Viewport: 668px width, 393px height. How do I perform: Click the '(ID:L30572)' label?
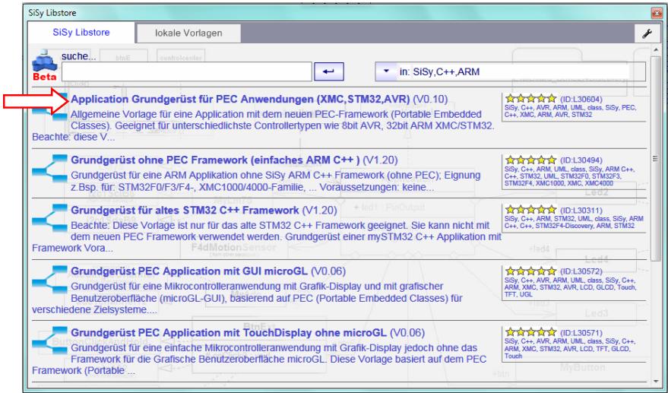(581, 271)
